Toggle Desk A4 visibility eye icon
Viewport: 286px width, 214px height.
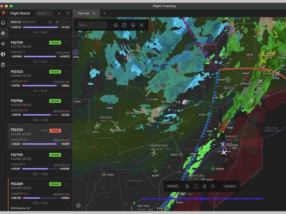coord(57,22)
